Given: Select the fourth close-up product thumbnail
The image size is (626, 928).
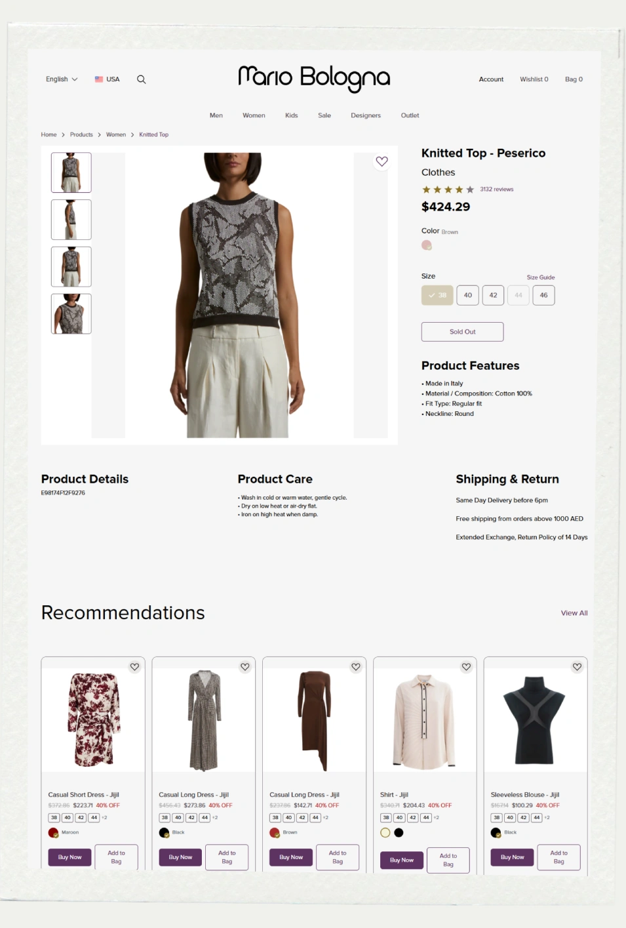Looking at the screenshot, I should [71, 314].
